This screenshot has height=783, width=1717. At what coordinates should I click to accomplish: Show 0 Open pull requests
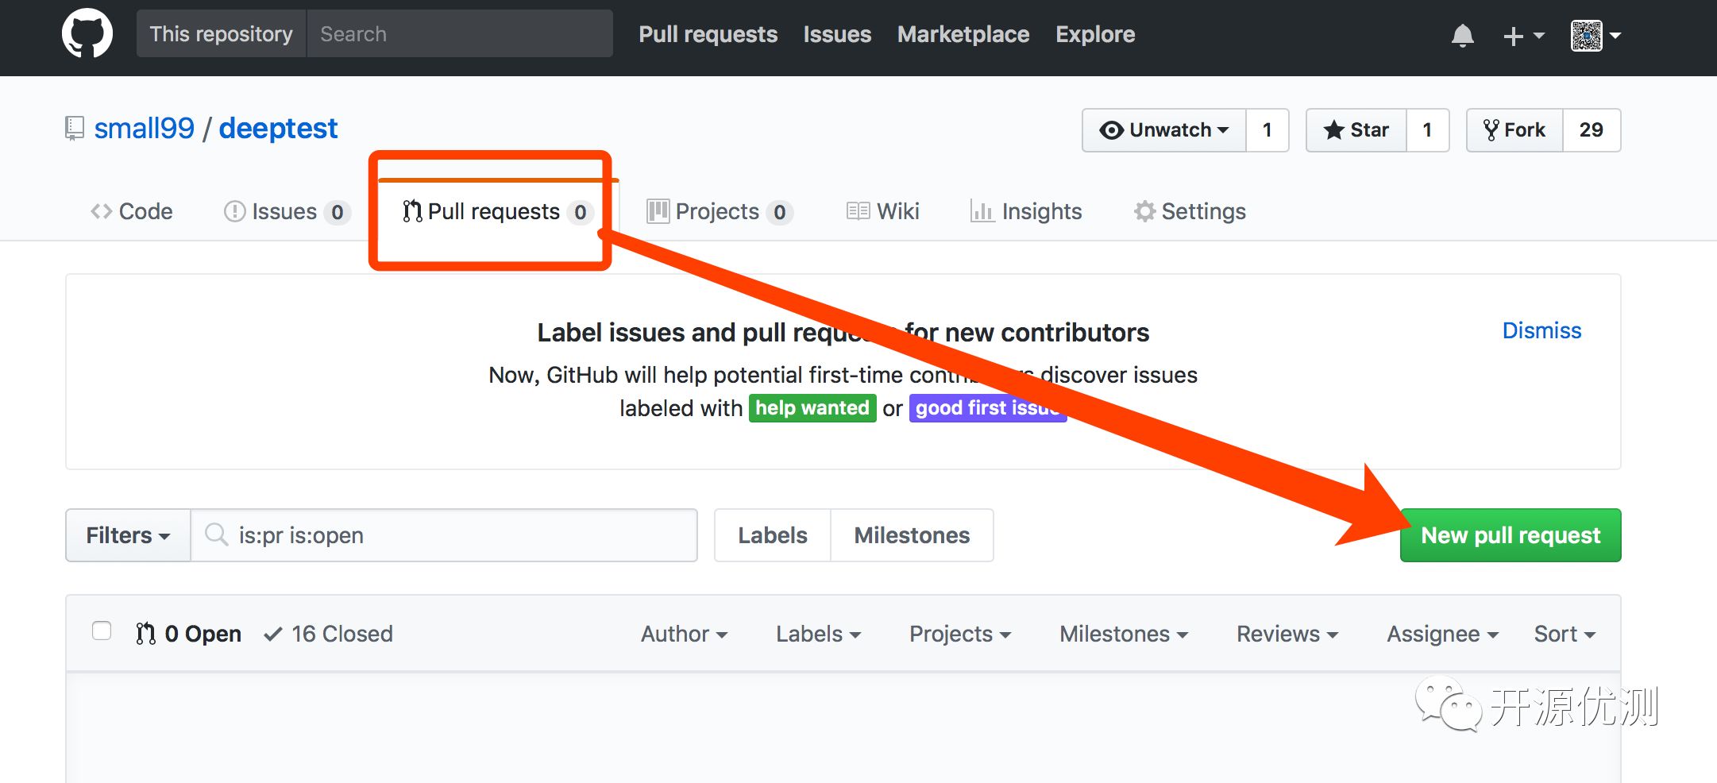(x=188, y=634)
